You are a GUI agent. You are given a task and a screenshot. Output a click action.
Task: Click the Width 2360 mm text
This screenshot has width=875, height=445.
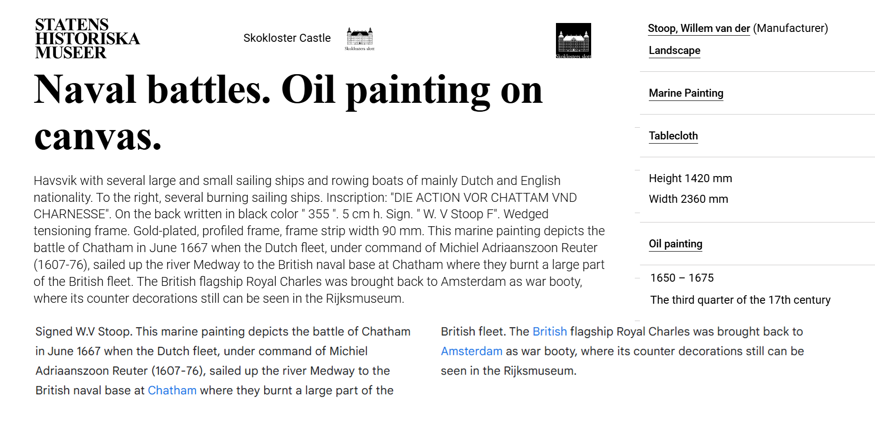(688, 199)
